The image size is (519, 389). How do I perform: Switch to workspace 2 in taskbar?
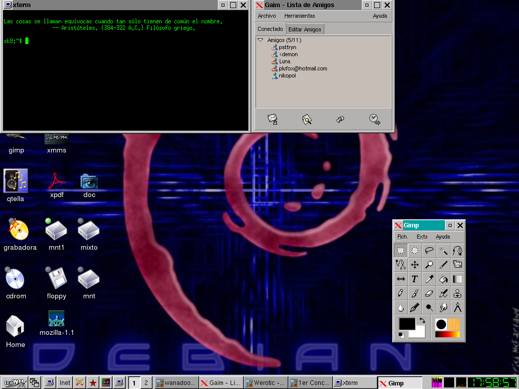point(146,383)
